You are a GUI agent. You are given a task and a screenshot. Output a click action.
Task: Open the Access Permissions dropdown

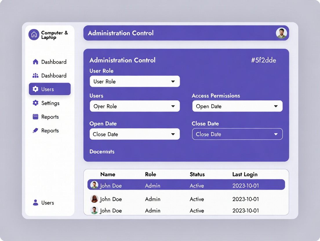tap(237, 106)
